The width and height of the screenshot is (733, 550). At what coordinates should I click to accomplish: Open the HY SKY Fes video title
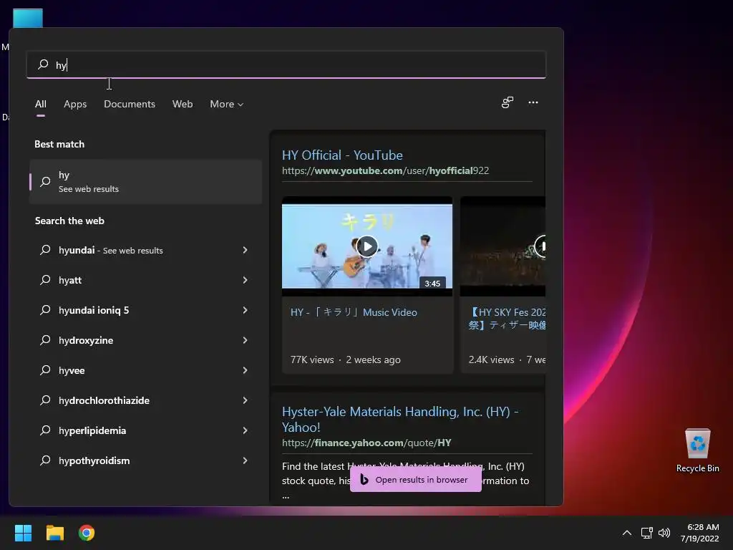(508, 319)
